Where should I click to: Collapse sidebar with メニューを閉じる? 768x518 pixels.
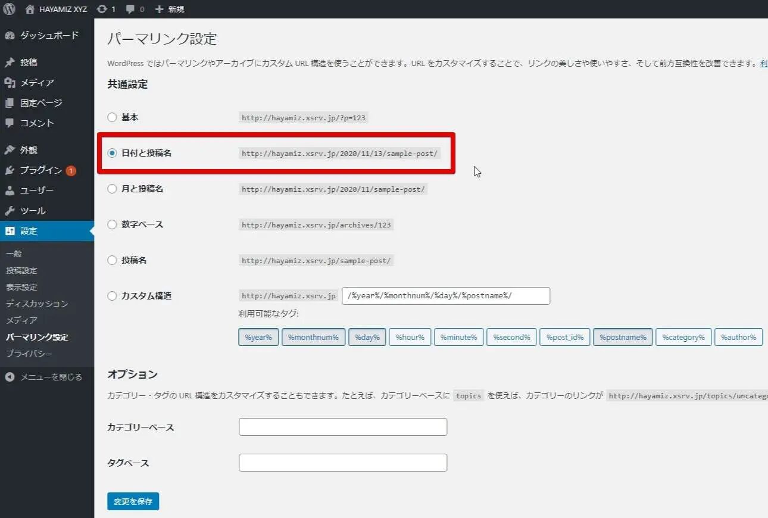pos(43,377)
